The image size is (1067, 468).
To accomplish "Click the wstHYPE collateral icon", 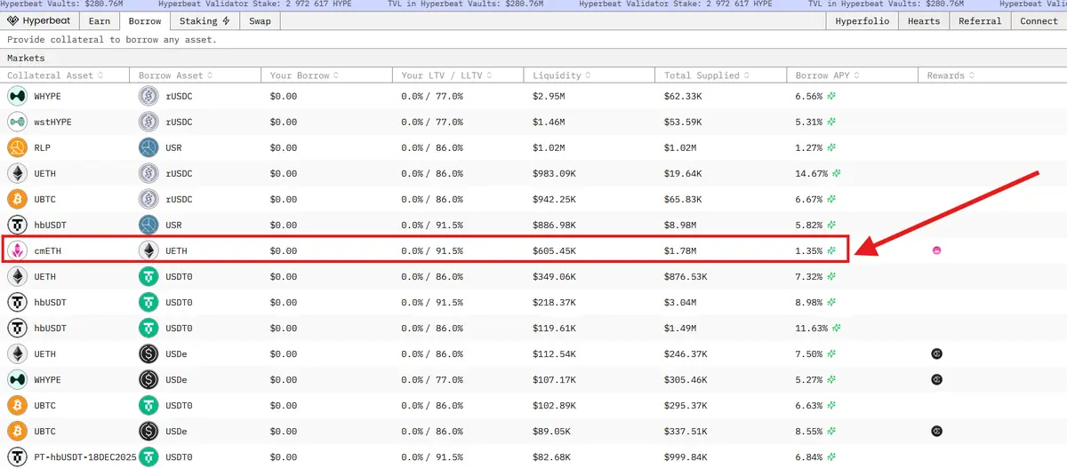I will pos(17,122).
